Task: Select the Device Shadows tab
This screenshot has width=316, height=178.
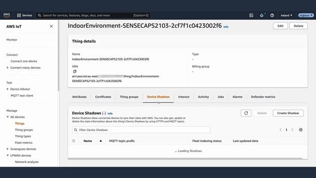Action: (158, 97)
